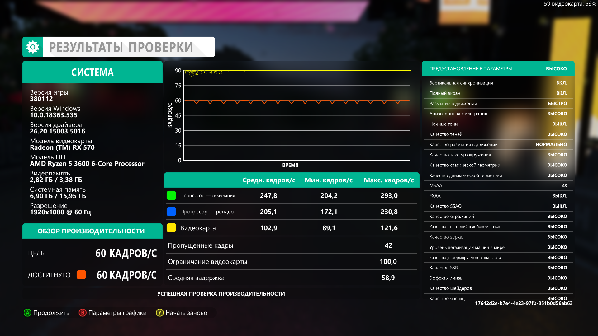
Task: Select the Система panel header
Action: click(x=93, y=72)
